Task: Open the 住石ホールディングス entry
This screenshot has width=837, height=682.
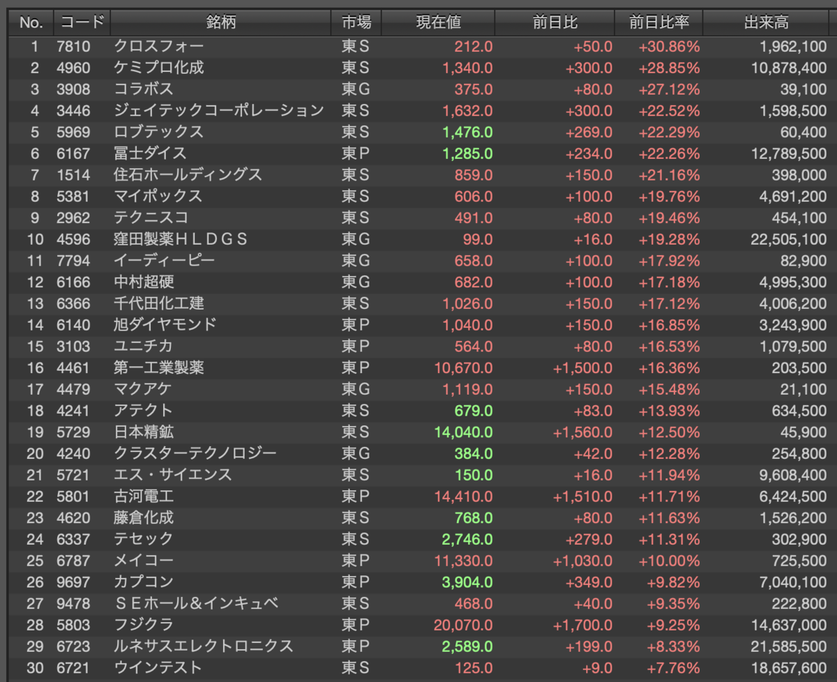Action: 188,175
